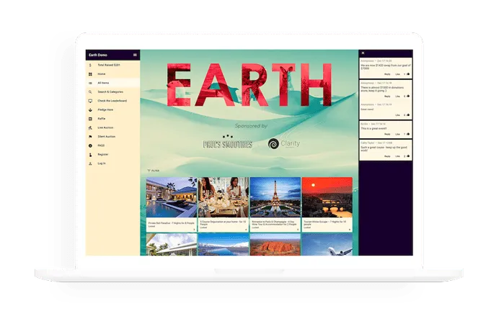This screenshot has width=491, height=324.
Task: Click the Log In person icon
Action: pyautogui.click(x=90, y=163)
